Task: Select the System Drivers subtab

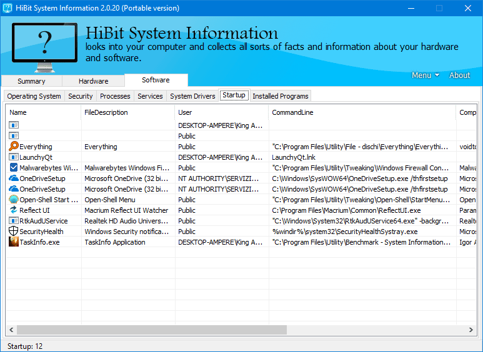Action: point(193,96)
